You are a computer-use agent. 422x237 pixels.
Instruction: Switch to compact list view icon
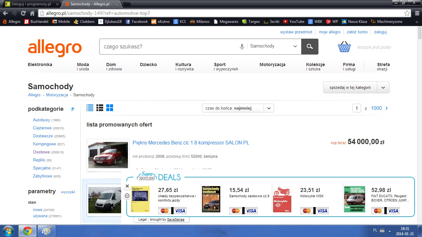[x=100, y=108]
